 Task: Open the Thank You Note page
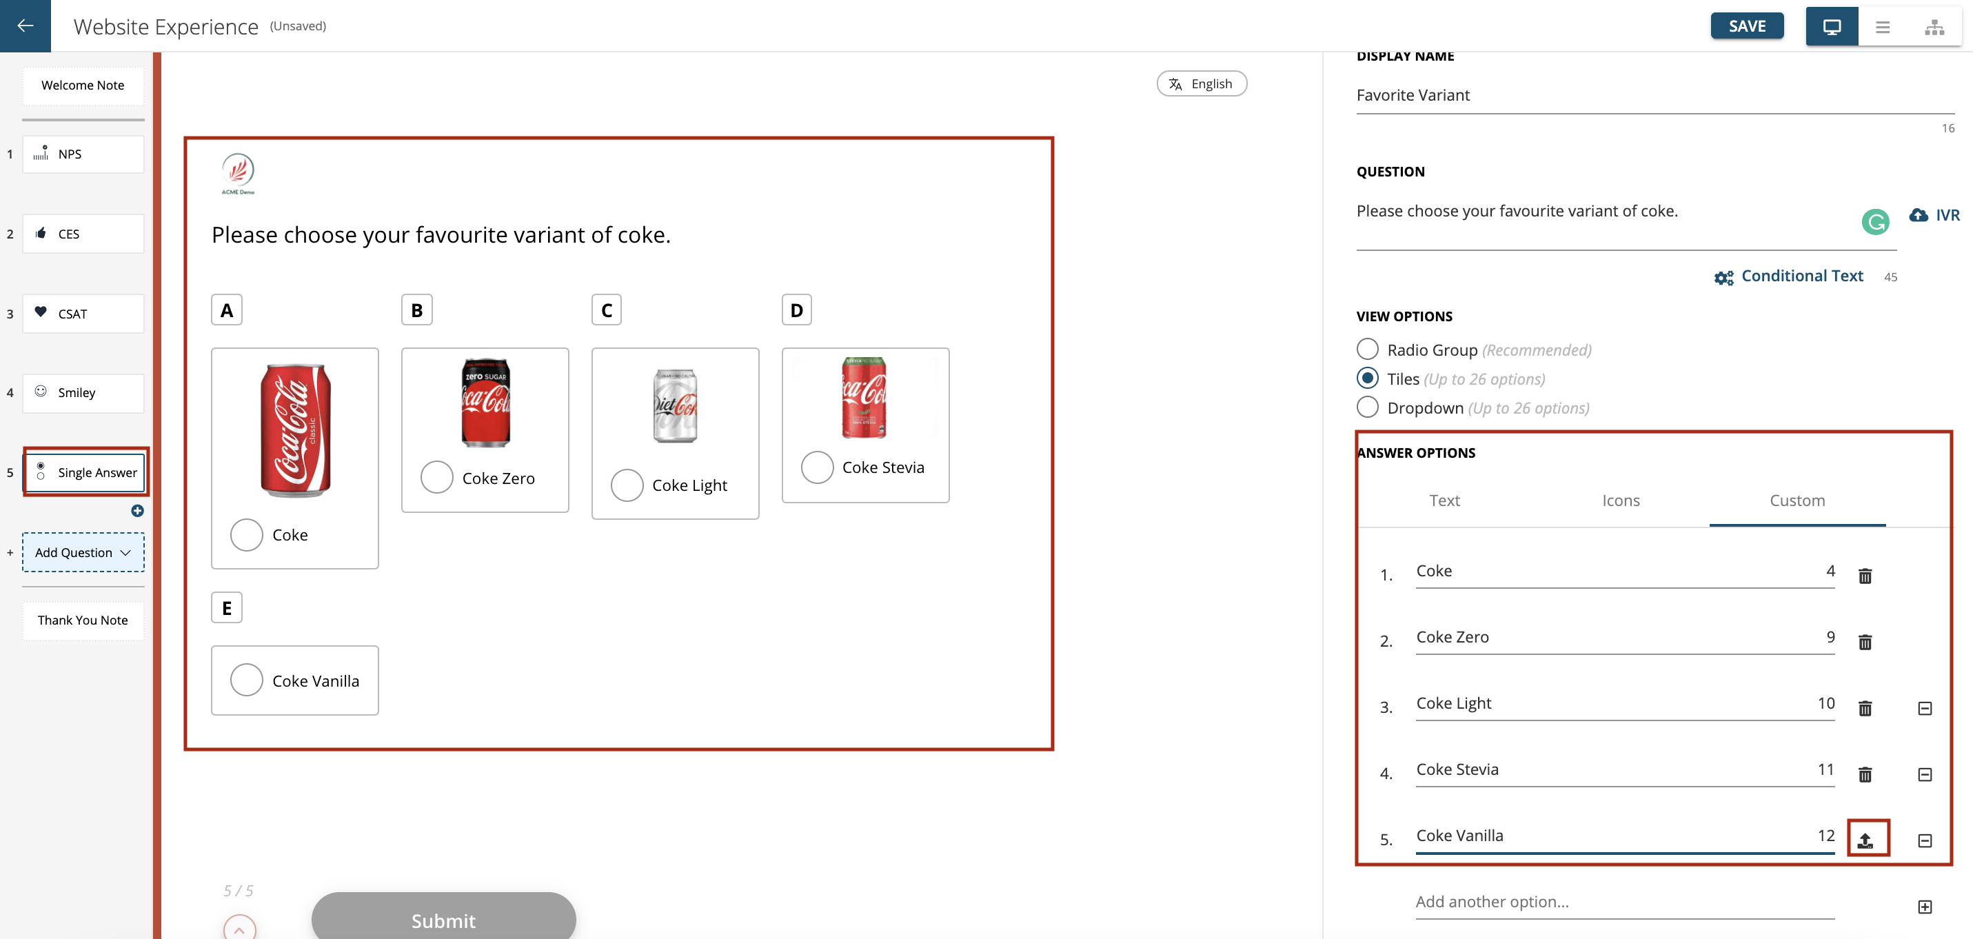tap(83, 620)
